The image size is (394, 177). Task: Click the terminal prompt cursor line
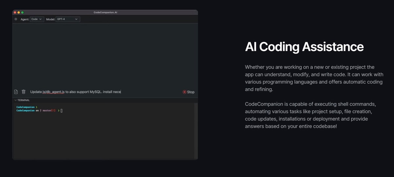click(x=39, y=111)
